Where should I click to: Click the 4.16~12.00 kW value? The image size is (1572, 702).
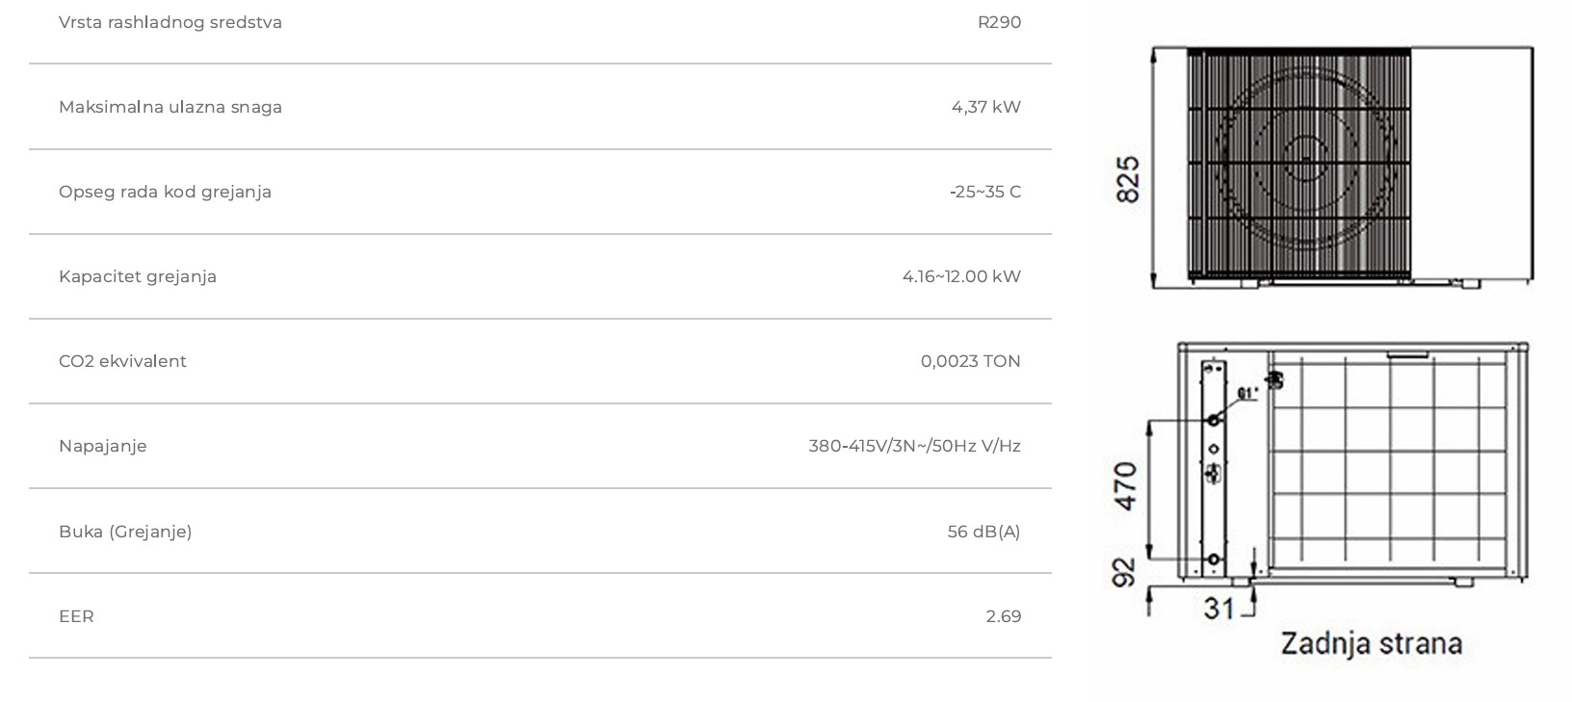click(961, 276)
